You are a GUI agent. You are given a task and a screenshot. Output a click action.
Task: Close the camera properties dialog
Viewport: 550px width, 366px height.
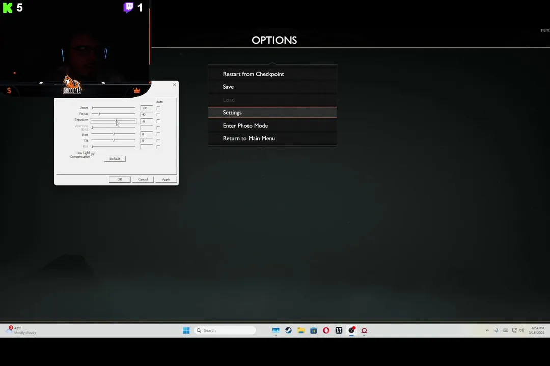[x=174, y=85]
